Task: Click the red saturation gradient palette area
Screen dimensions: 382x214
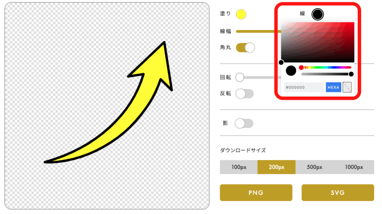Action: pyautogui.click(x=317, y=42)
